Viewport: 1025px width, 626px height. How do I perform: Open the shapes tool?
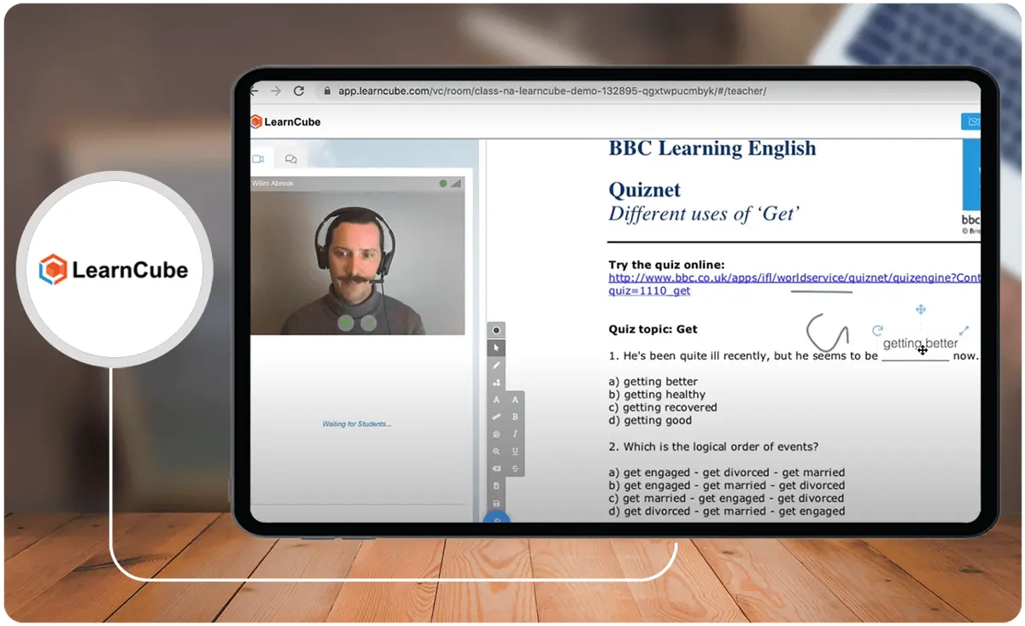pos(496,383)
